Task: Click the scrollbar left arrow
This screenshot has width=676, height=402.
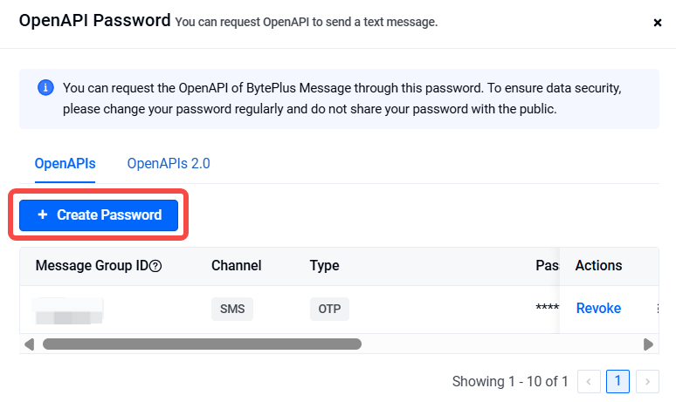Action: pos(30,344)
